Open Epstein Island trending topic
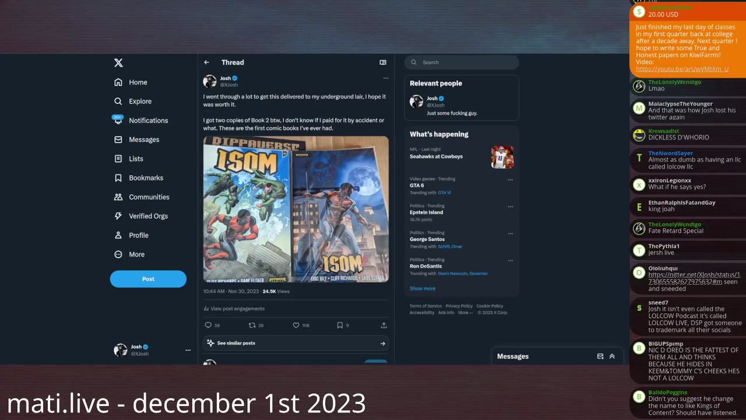The width and height of the screenshot is (746, 420). [x=427, y=212]
